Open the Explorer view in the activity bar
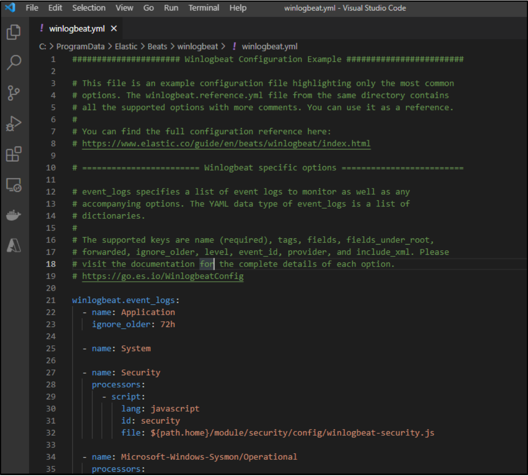The width and height of the screenshot is (528, 476). click(x=14, y=32)
